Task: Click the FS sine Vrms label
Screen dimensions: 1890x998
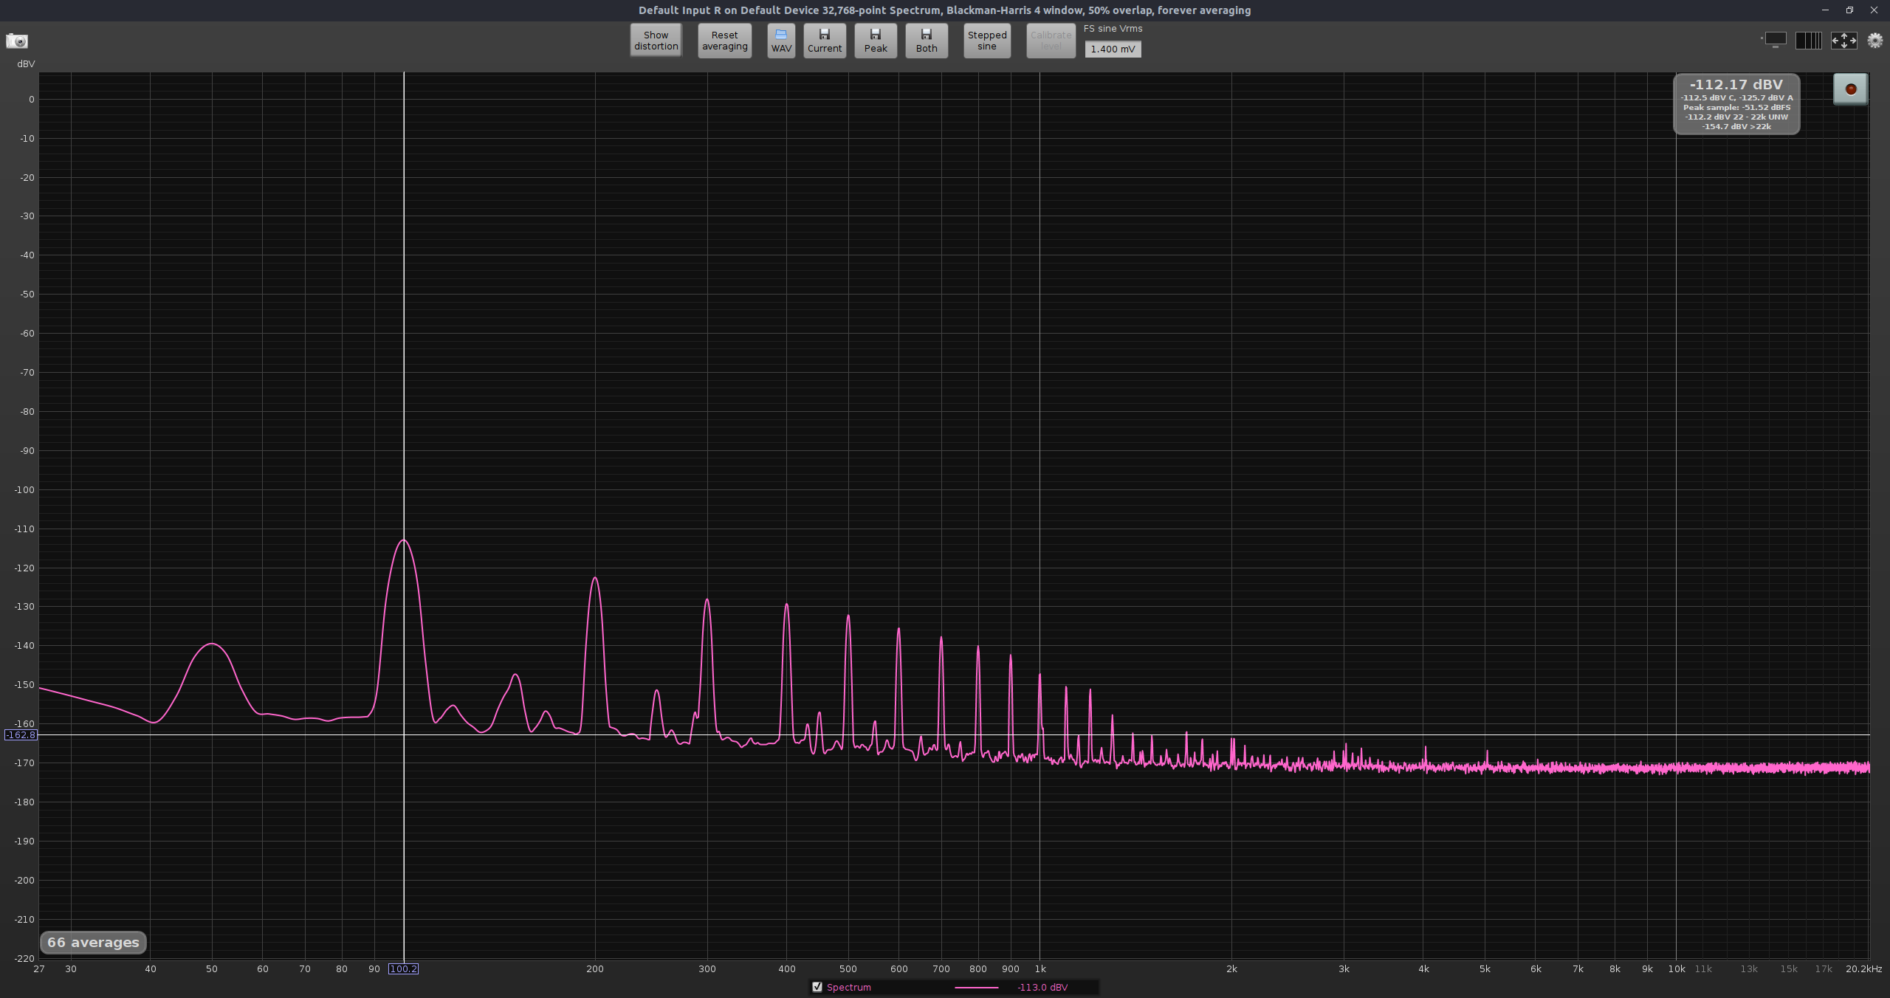Action: [x=1113, y=29]
